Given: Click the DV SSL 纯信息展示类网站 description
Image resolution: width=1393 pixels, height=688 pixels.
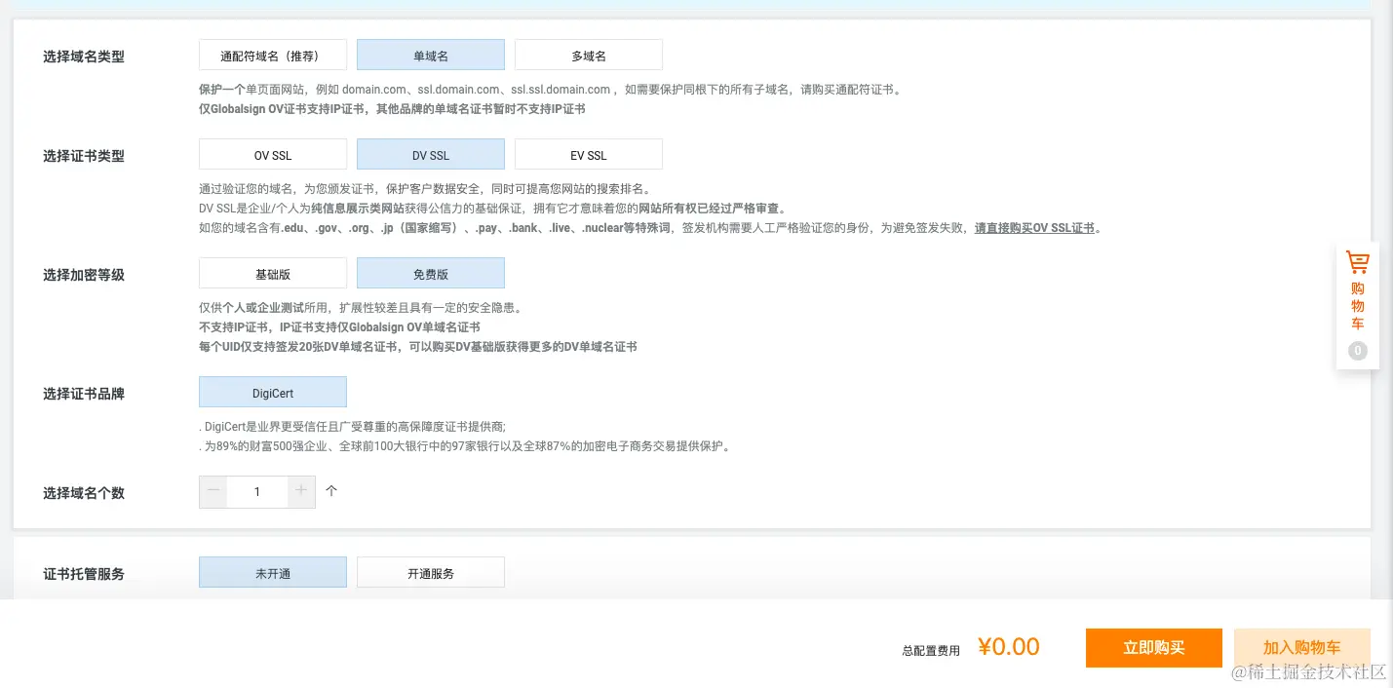Looking at the screenshot, I should click(492, 209).
